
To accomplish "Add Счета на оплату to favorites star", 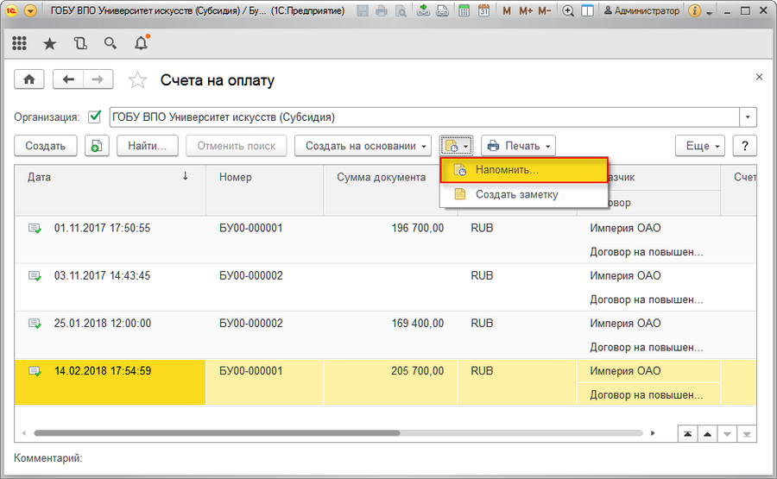I will (137, 80).
